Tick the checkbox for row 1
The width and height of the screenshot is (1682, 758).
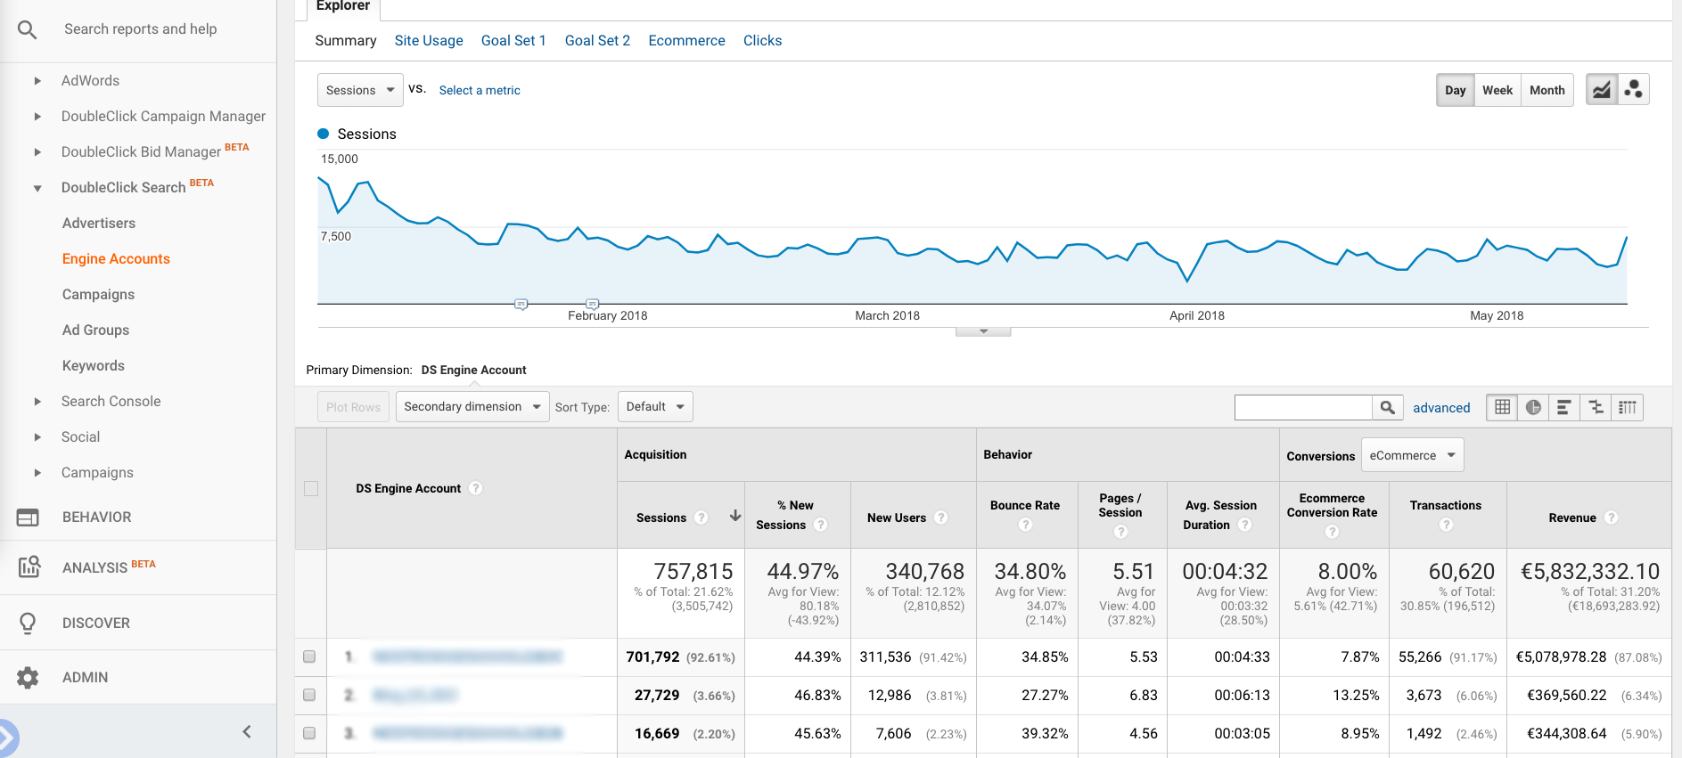point(309,656)
